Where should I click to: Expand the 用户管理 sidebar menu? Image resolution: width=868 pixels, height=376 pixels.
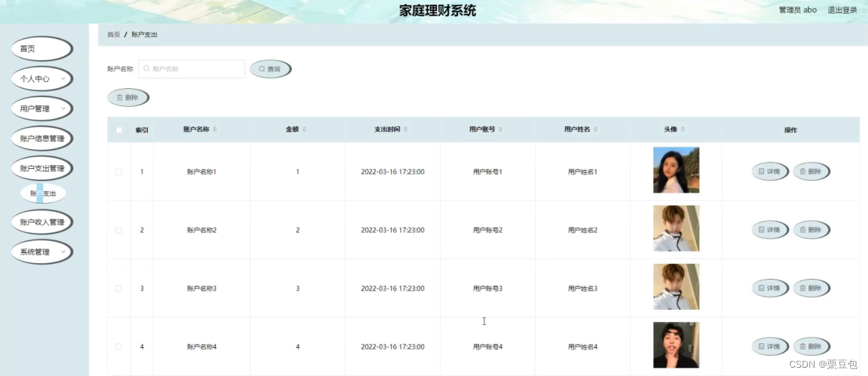(x=41, y=109)
